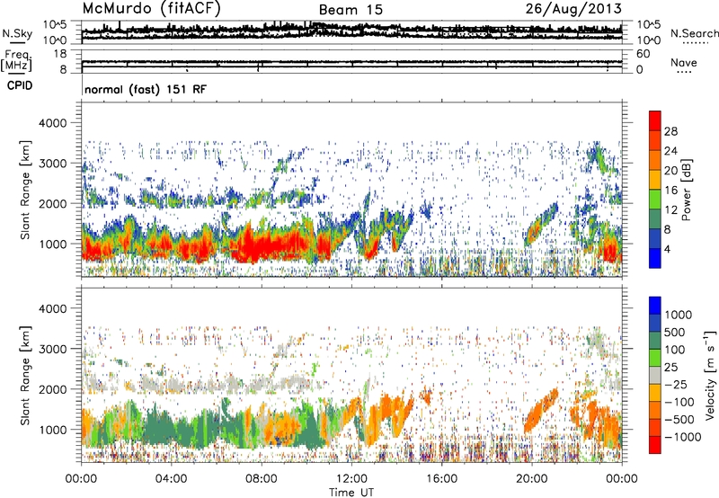Click the '-1000' tick on velocity colorbar
The image size is (719, 498).
682,437
